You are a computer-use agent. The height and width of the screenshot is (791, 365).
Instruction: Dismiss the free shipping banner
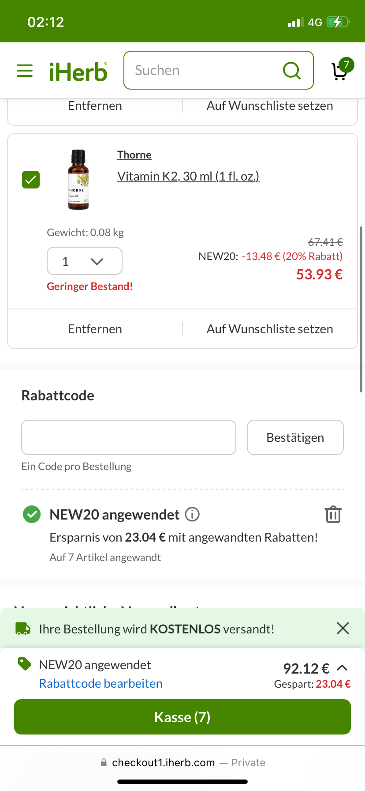click(x=343, y=628)
